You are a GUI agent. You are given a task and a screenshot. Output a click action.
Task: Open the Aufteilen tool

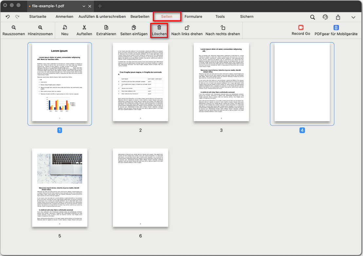pos(84,30)
